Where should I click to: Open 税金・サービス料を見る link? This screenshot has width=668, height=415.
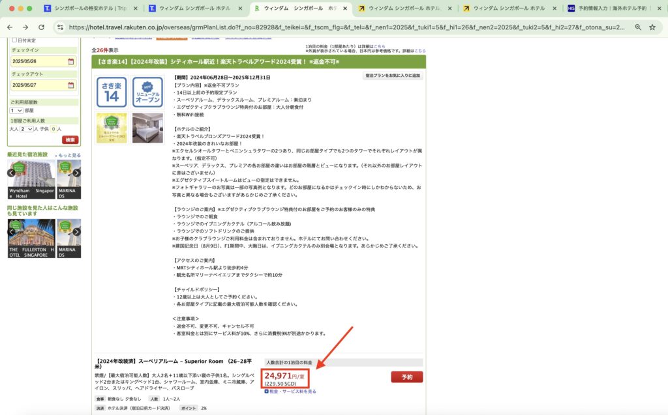tap(293, 391)
